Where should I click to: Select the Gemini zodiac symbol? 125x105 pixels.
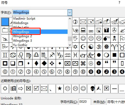click(x=5, y=55)
